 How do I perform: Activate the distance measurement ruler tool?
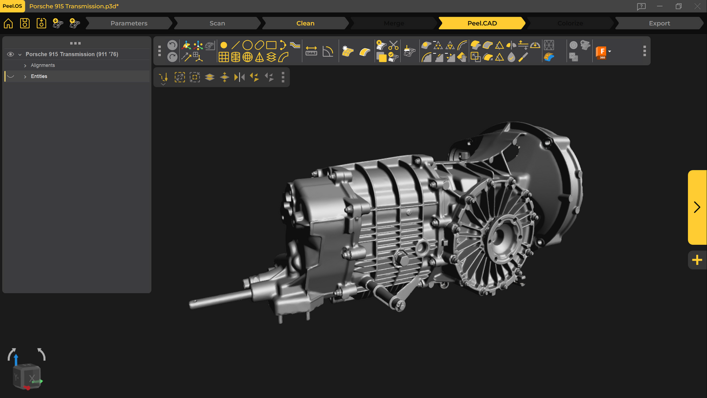pyautogui.click(x=311, y=51)
